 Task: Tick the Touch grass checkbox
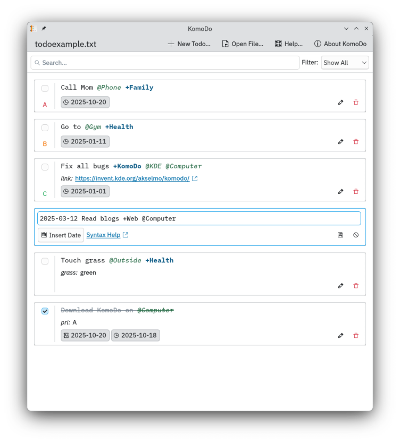pyautogui.click(x=45, y=261)
